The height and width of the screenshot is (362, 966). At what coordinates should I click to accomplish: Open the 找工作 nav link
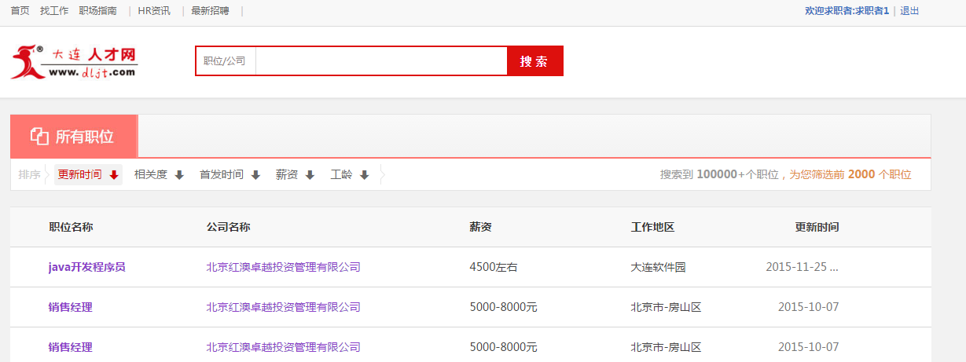click(x=54, y=11)
